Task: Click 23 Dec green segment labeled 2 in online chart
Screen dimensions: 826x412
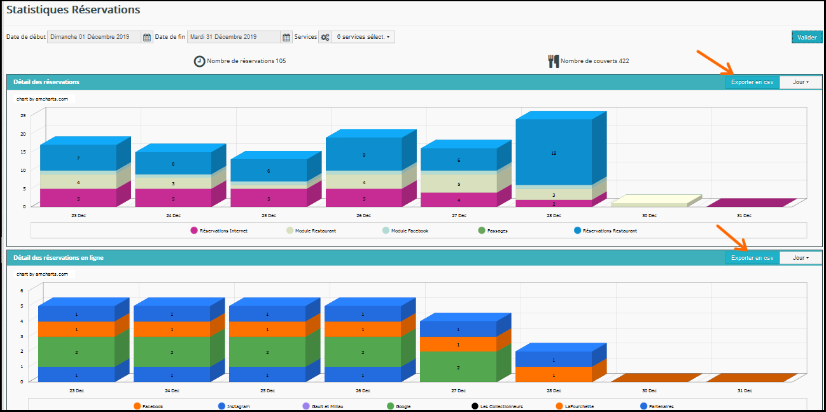Action: (x=76, y=352)
